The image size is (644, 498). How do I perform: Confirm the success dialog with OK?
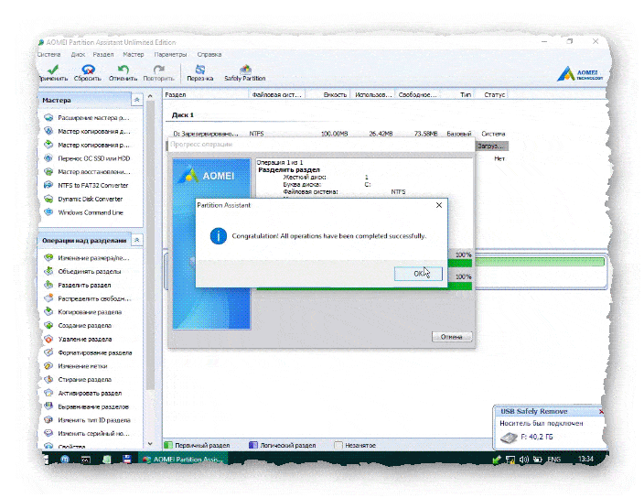(418, 274)
